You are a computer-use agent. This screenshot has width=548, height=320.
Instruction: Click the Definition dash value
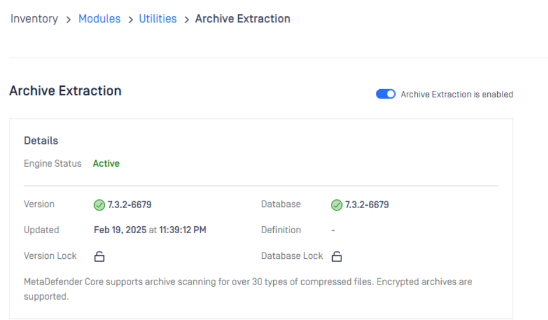[x=333, y=230]
